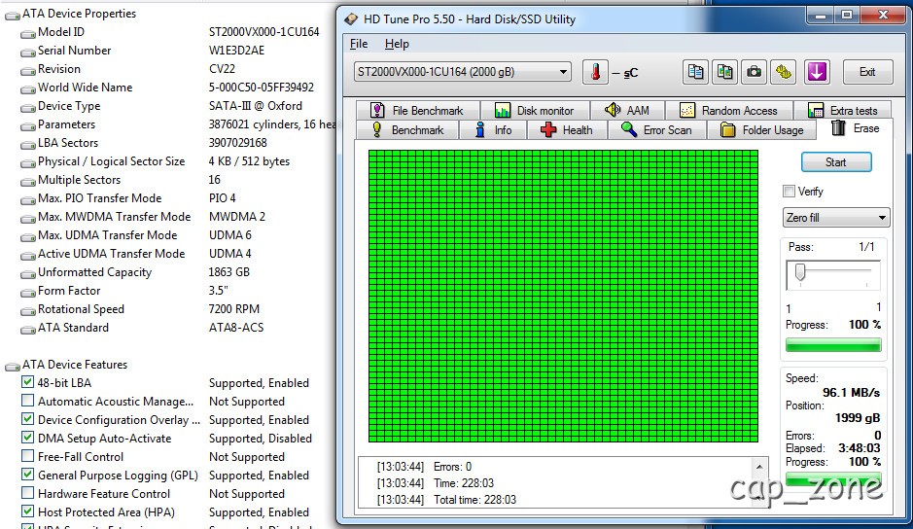Click the W1E3D2AE serial number value
This screenshot has width=913, height=529.
[x=236, y=51]
